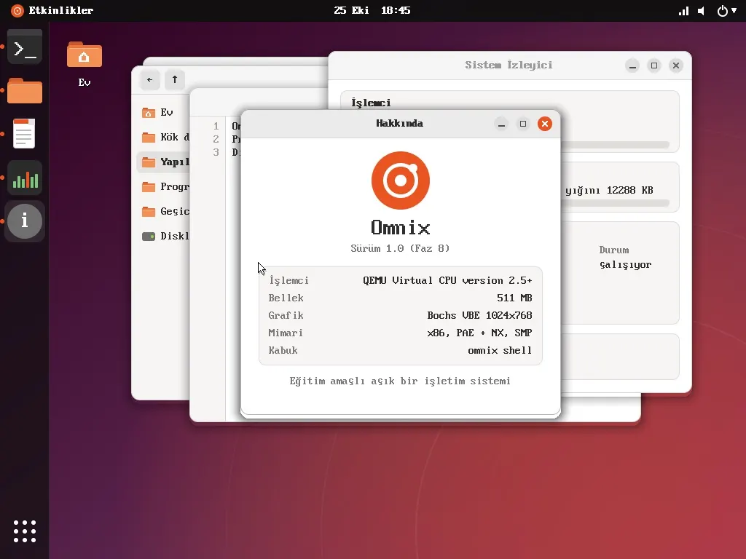Click the Bellek label
Viewport: 746px width, 559px height.
pyautogui.click(x=286, y=298)
